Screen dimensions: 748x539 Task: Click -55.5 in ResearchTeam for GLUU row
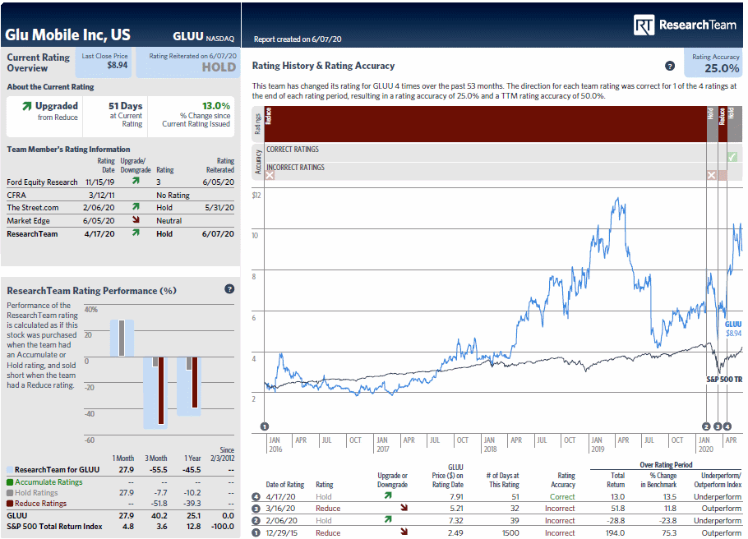pyautogui.click(x=159, y=470)
